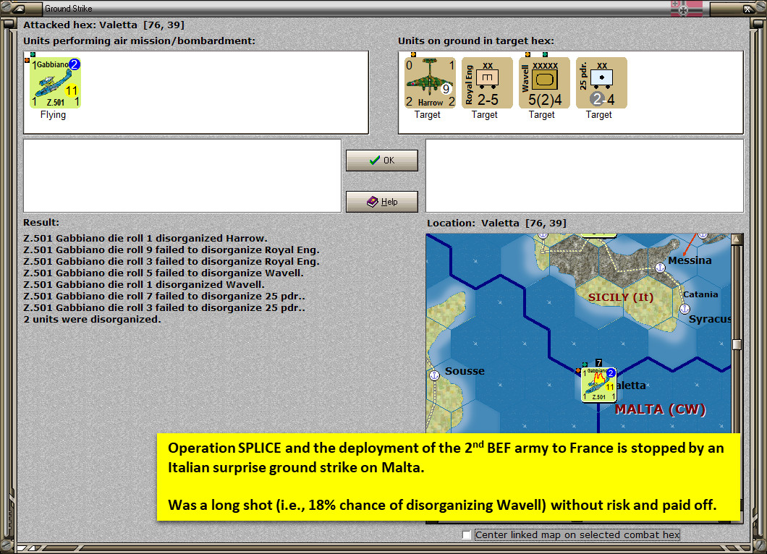This screenshot has width=767, height=554.
Task: Click the German flag icon in title bar
Action: coord(686,8)
